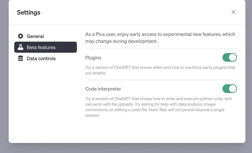Turn off the Code interpreter toggle
This screenshot has width=252, height=153.
(x=230, y=89)
